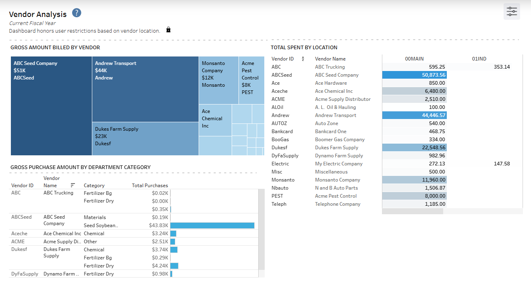The image size is (531, 284).
Task: Click the Vendor Name header in the location table
Action: pos(330,59)
